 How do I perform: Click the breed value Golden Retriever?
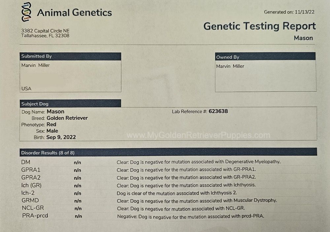[x=67, y=118]
